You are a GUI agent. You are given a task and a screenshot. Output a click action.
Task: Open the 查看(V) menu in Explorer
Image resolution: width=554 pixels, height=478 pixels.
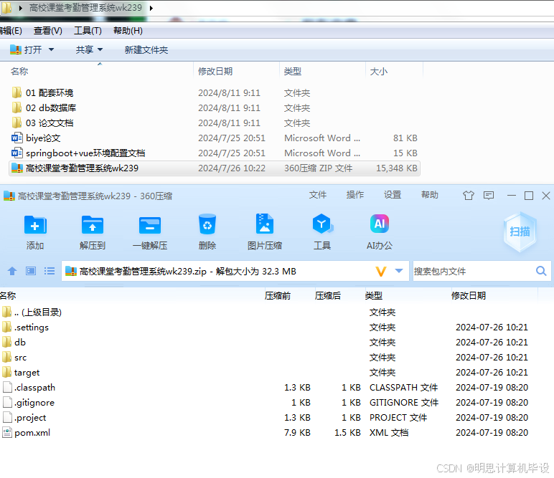click(x=47, y=31)
